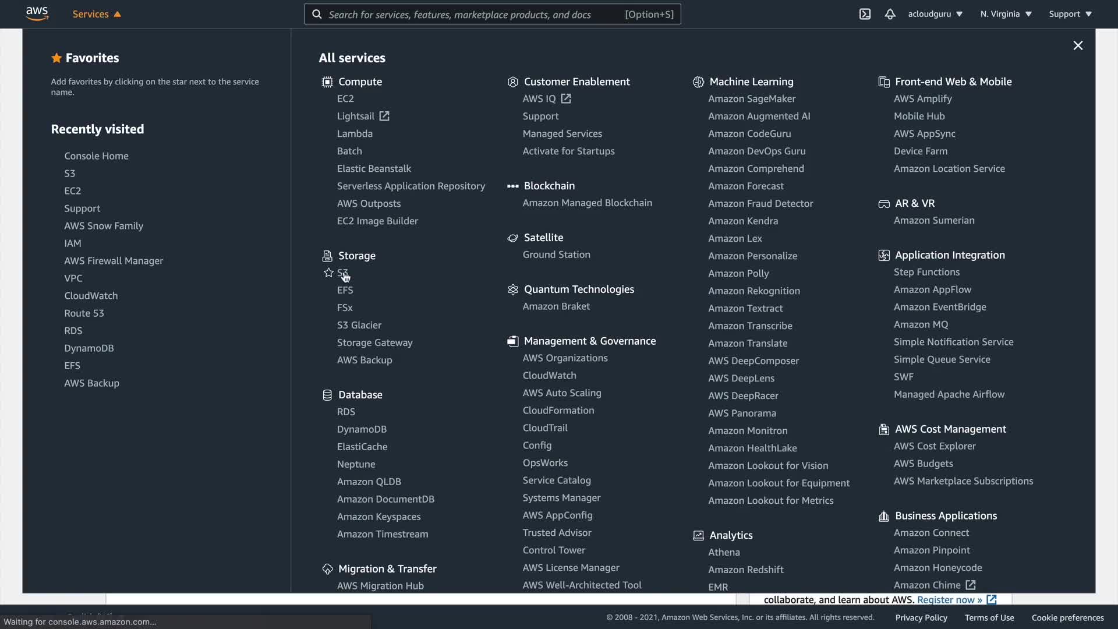Open IAM from Recently visited
Screen dimensions: 1118x629
point(73,243)
